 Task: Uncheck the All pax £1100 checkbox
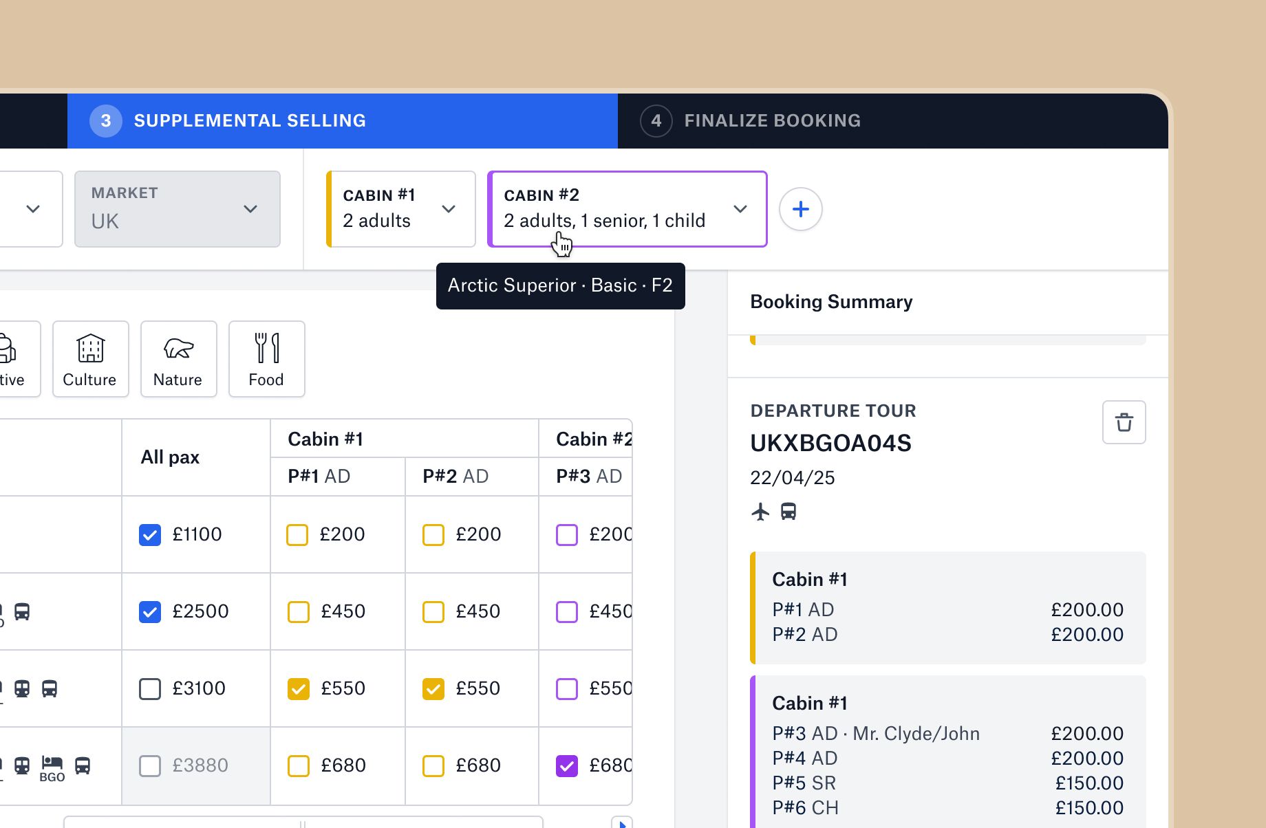pos(150,535)
